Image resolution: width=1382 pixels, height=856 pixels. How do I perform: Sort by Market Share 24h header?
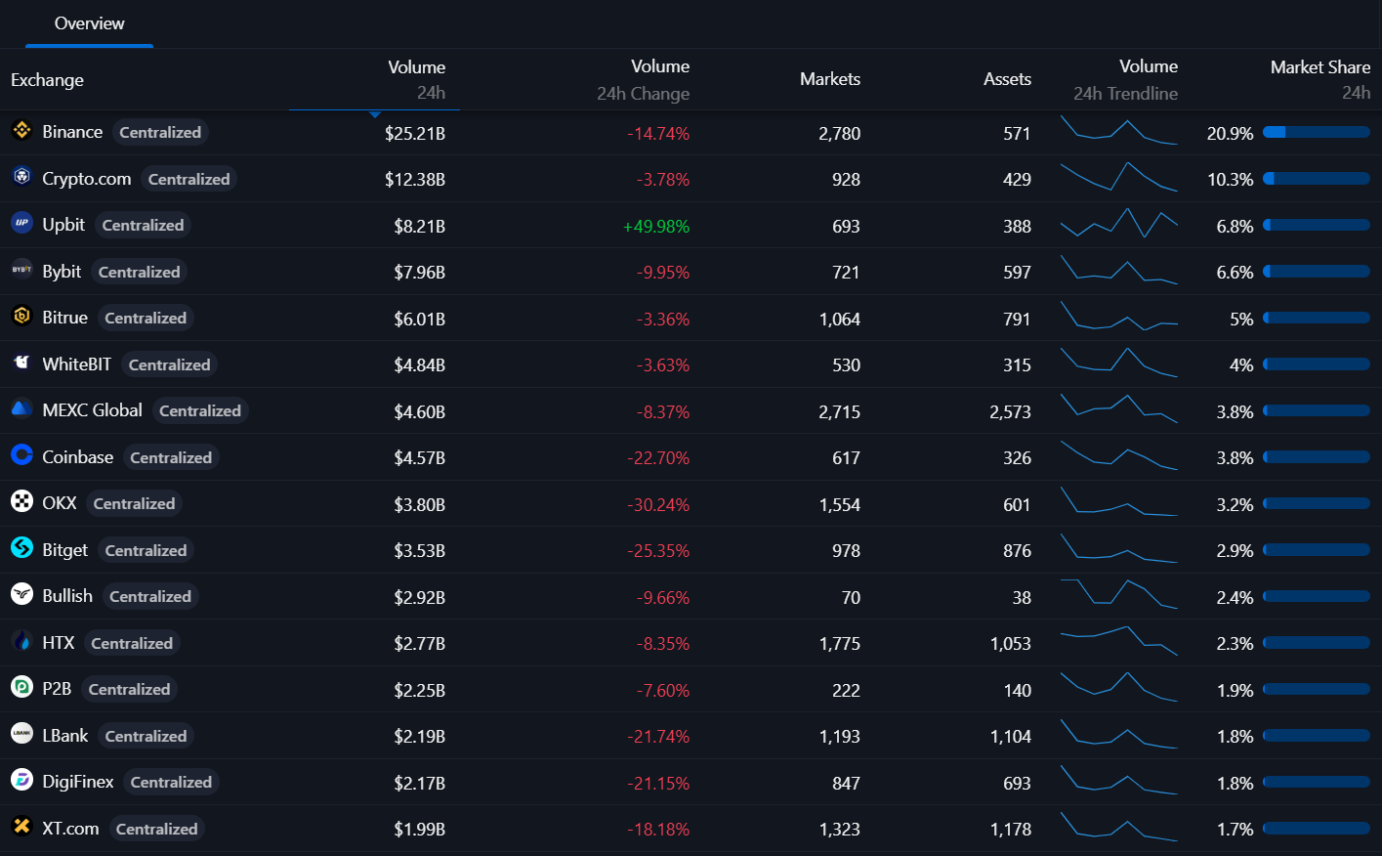pos(1320,80)
